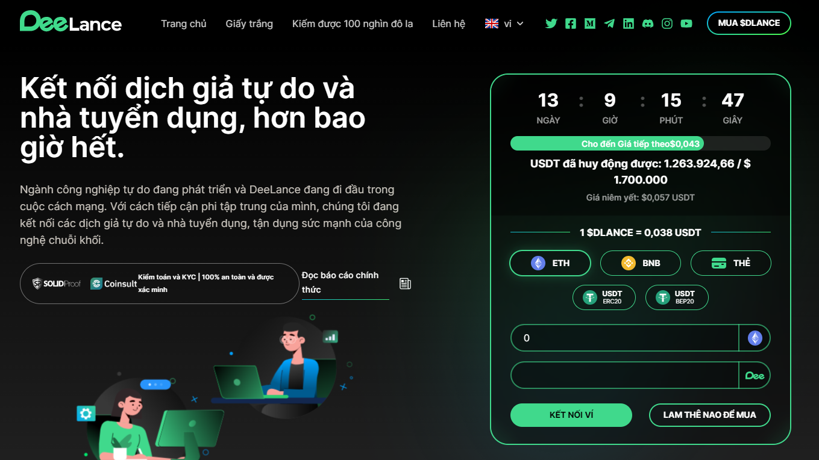The height and width of the screenshot is (460, 819).
Task: Select THẺ card payment option
Action: 731,263
